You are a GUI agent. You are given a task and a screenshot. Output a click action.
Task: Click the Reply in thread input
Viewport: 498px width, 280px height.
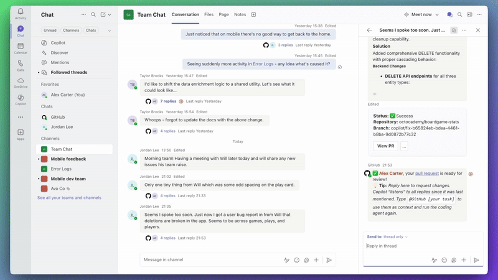pos(423,246)
